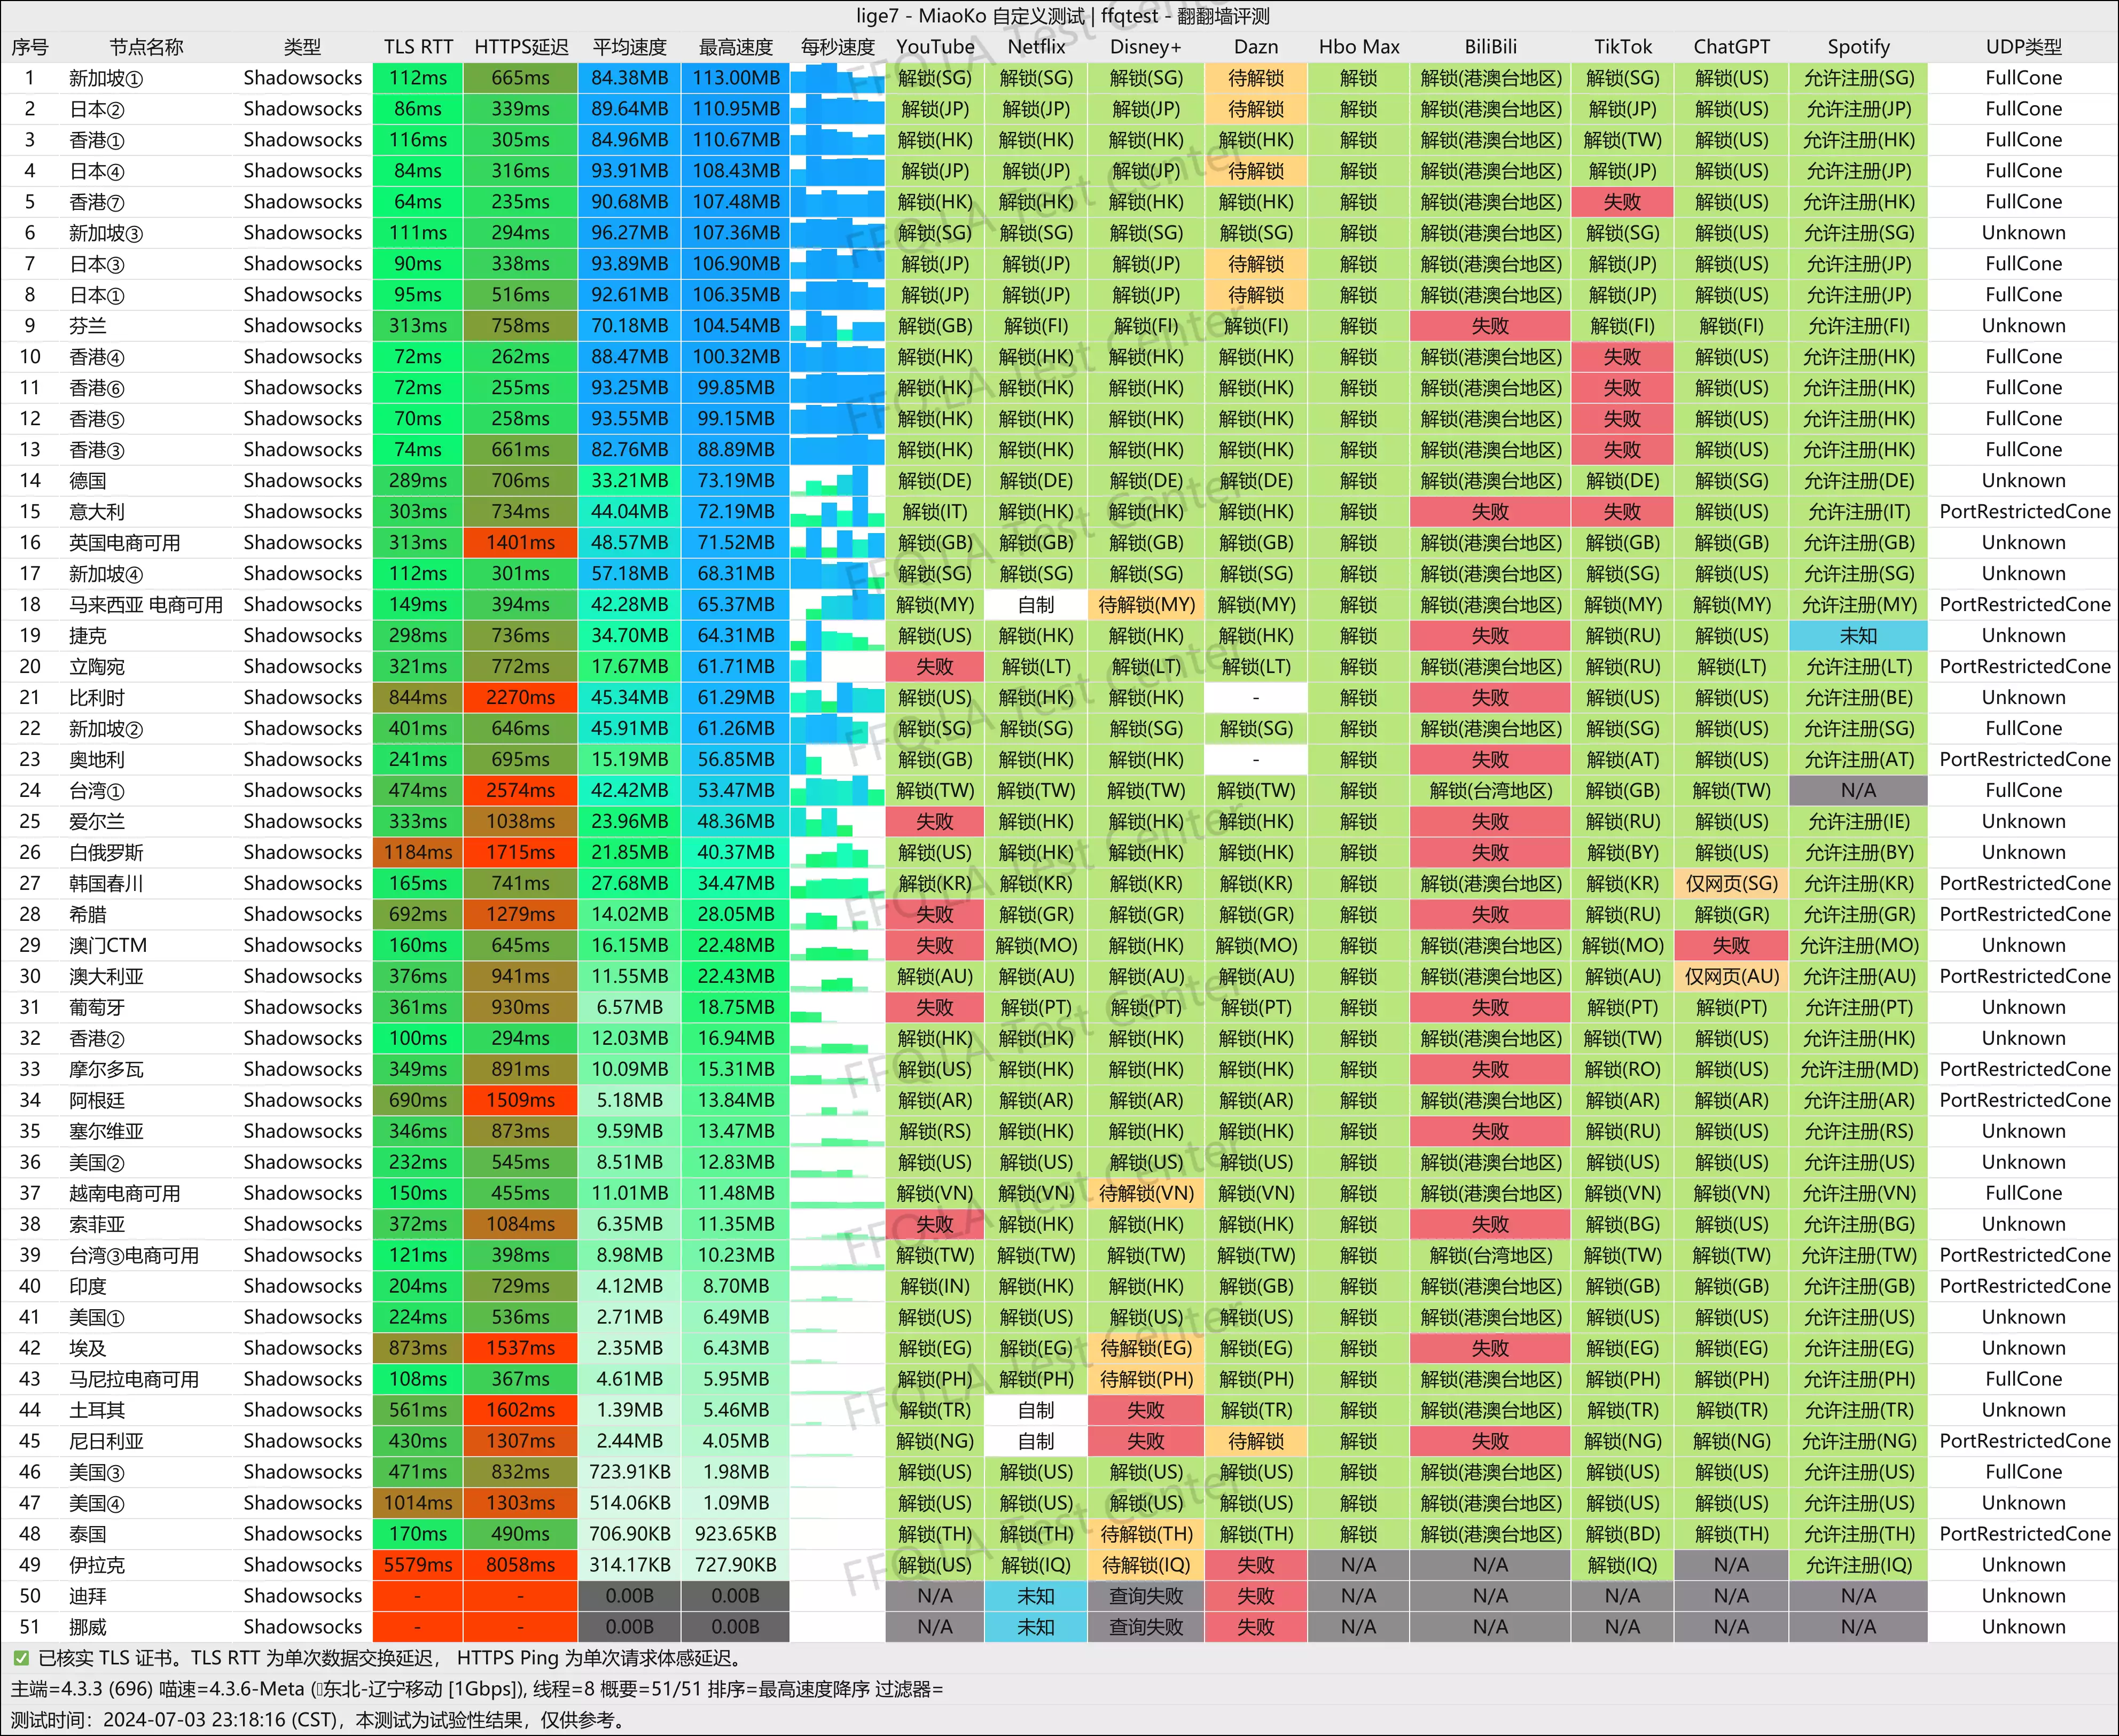Click 113.00MB max speed for 新加坡①
The height and width of the screenshot is (1736, 2119).
coord(735,78)
